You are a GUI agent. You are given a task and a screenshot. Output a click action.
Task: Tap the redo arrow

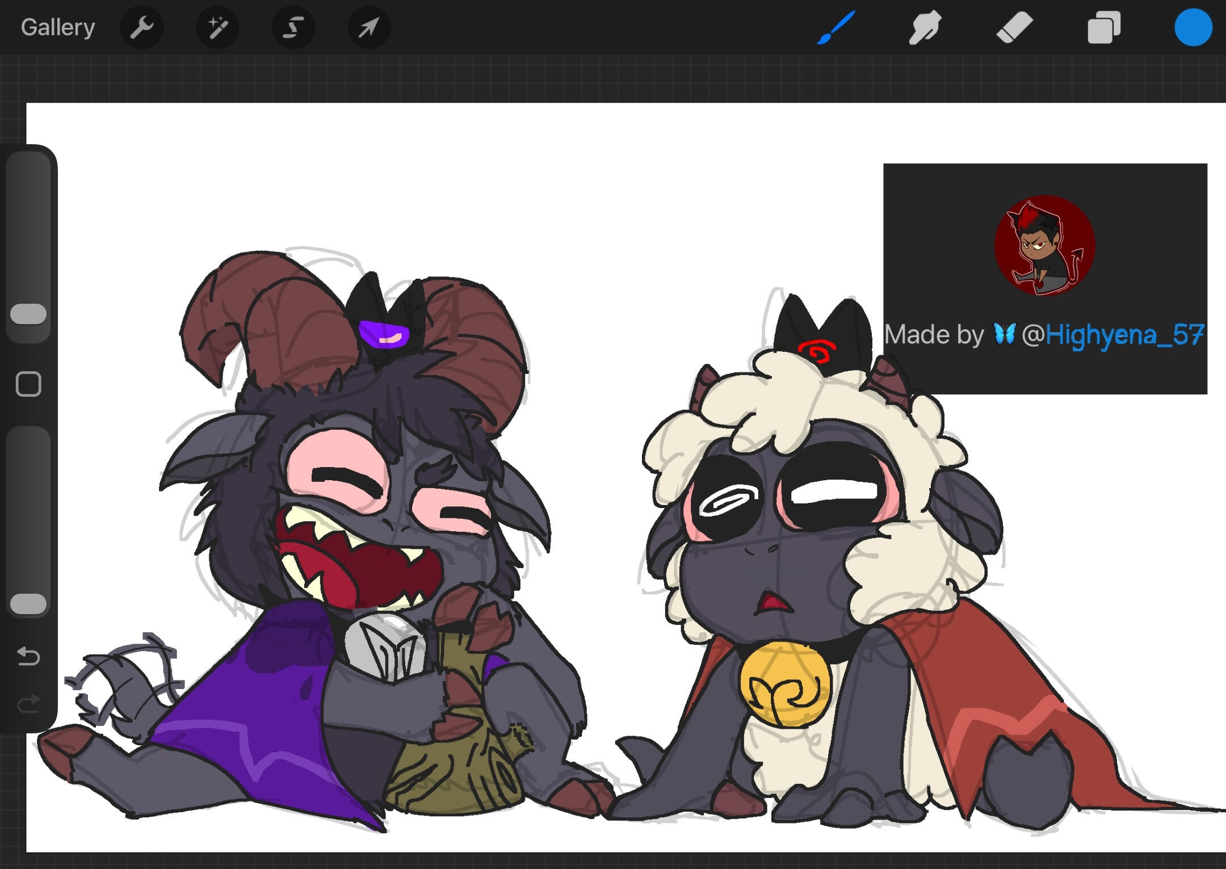pyautogui.click(x=28, y=704)
